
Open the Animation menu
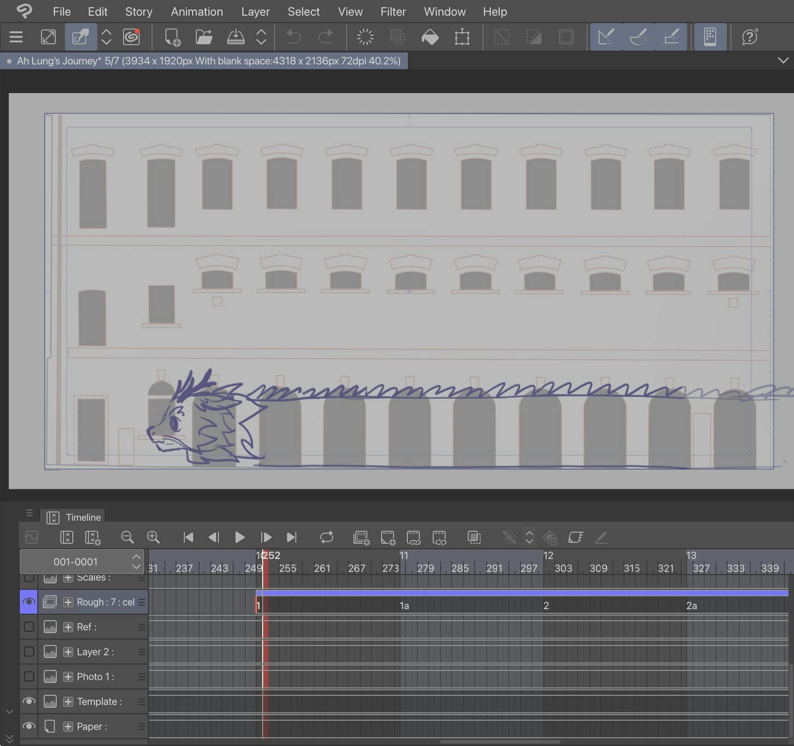pos(197,12)
